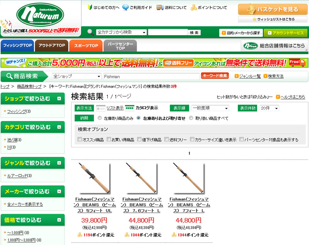Click the 総合店舗情報はこちら link
309x245 pixels.
click(x=274, y=46)
